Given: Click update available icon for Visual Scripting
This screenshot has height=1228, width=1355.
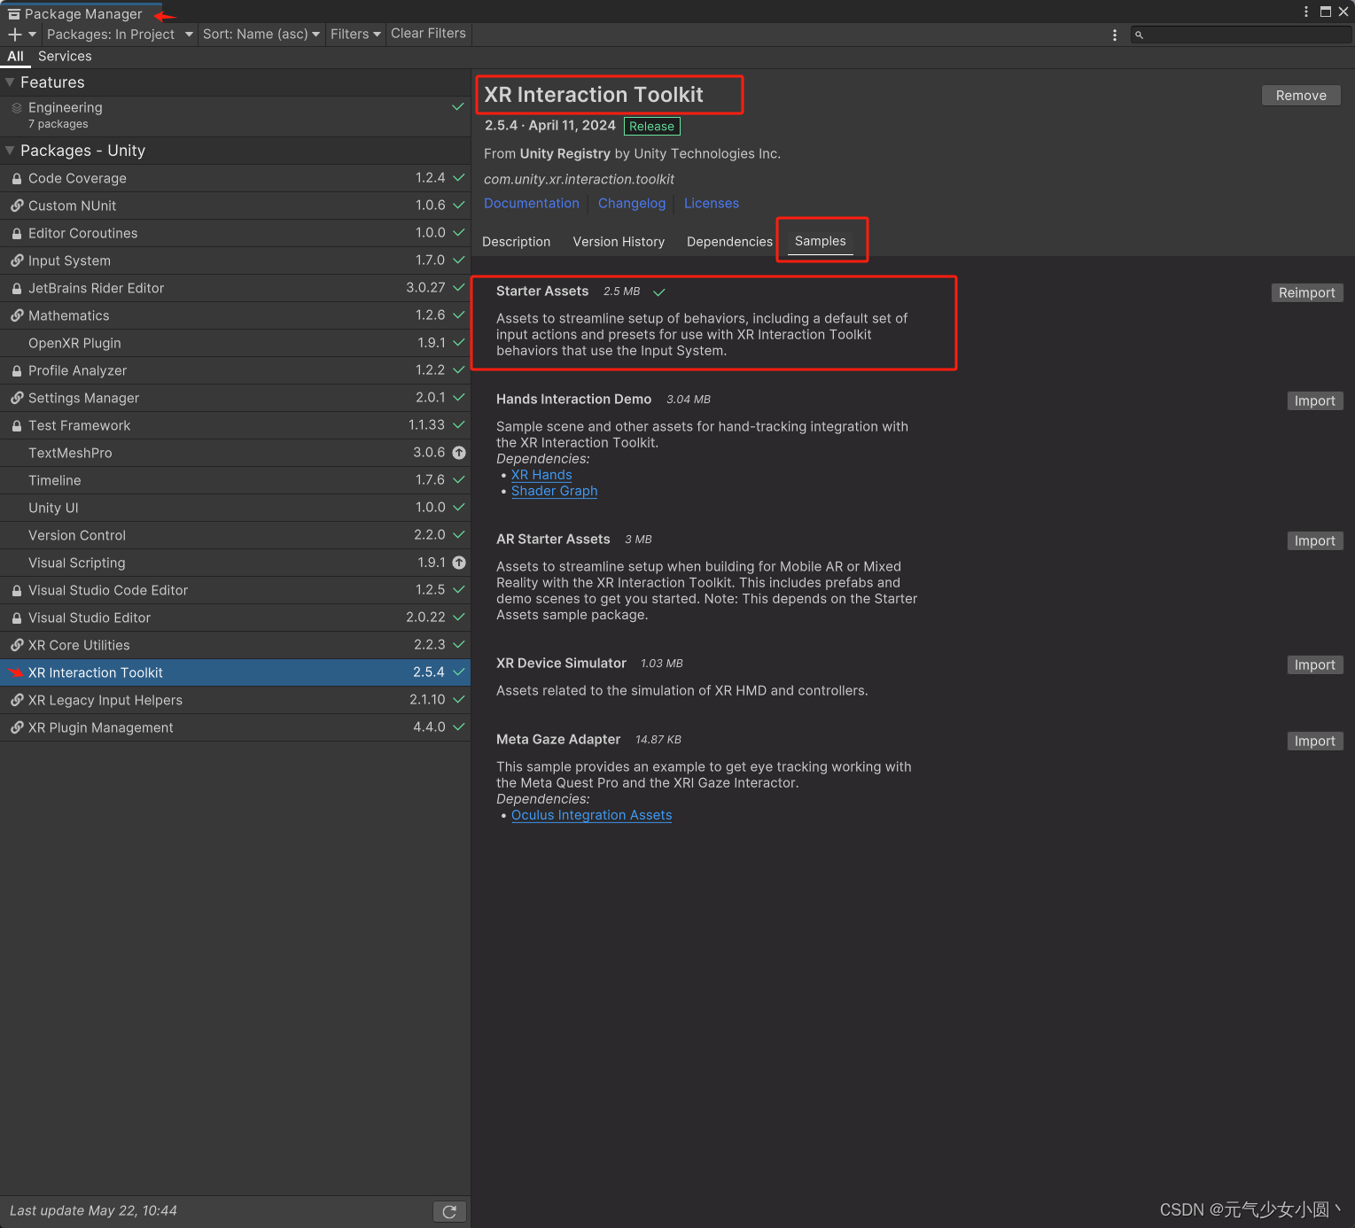Looking at the screenshot, I should point(459,563).
